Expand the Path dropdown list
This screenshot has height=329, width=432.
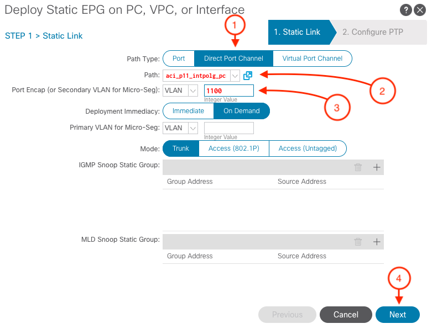click(x=235, y=76)
